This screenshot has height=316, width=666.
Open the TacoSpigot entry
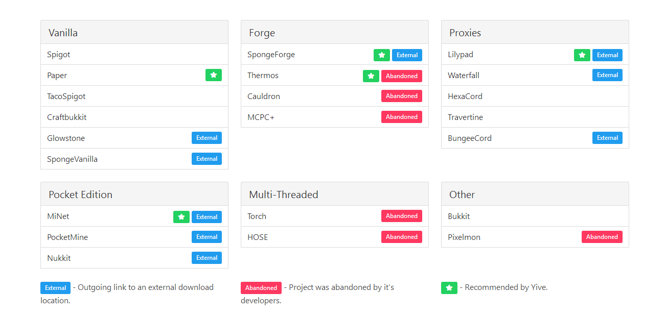[x=66, y=96]
